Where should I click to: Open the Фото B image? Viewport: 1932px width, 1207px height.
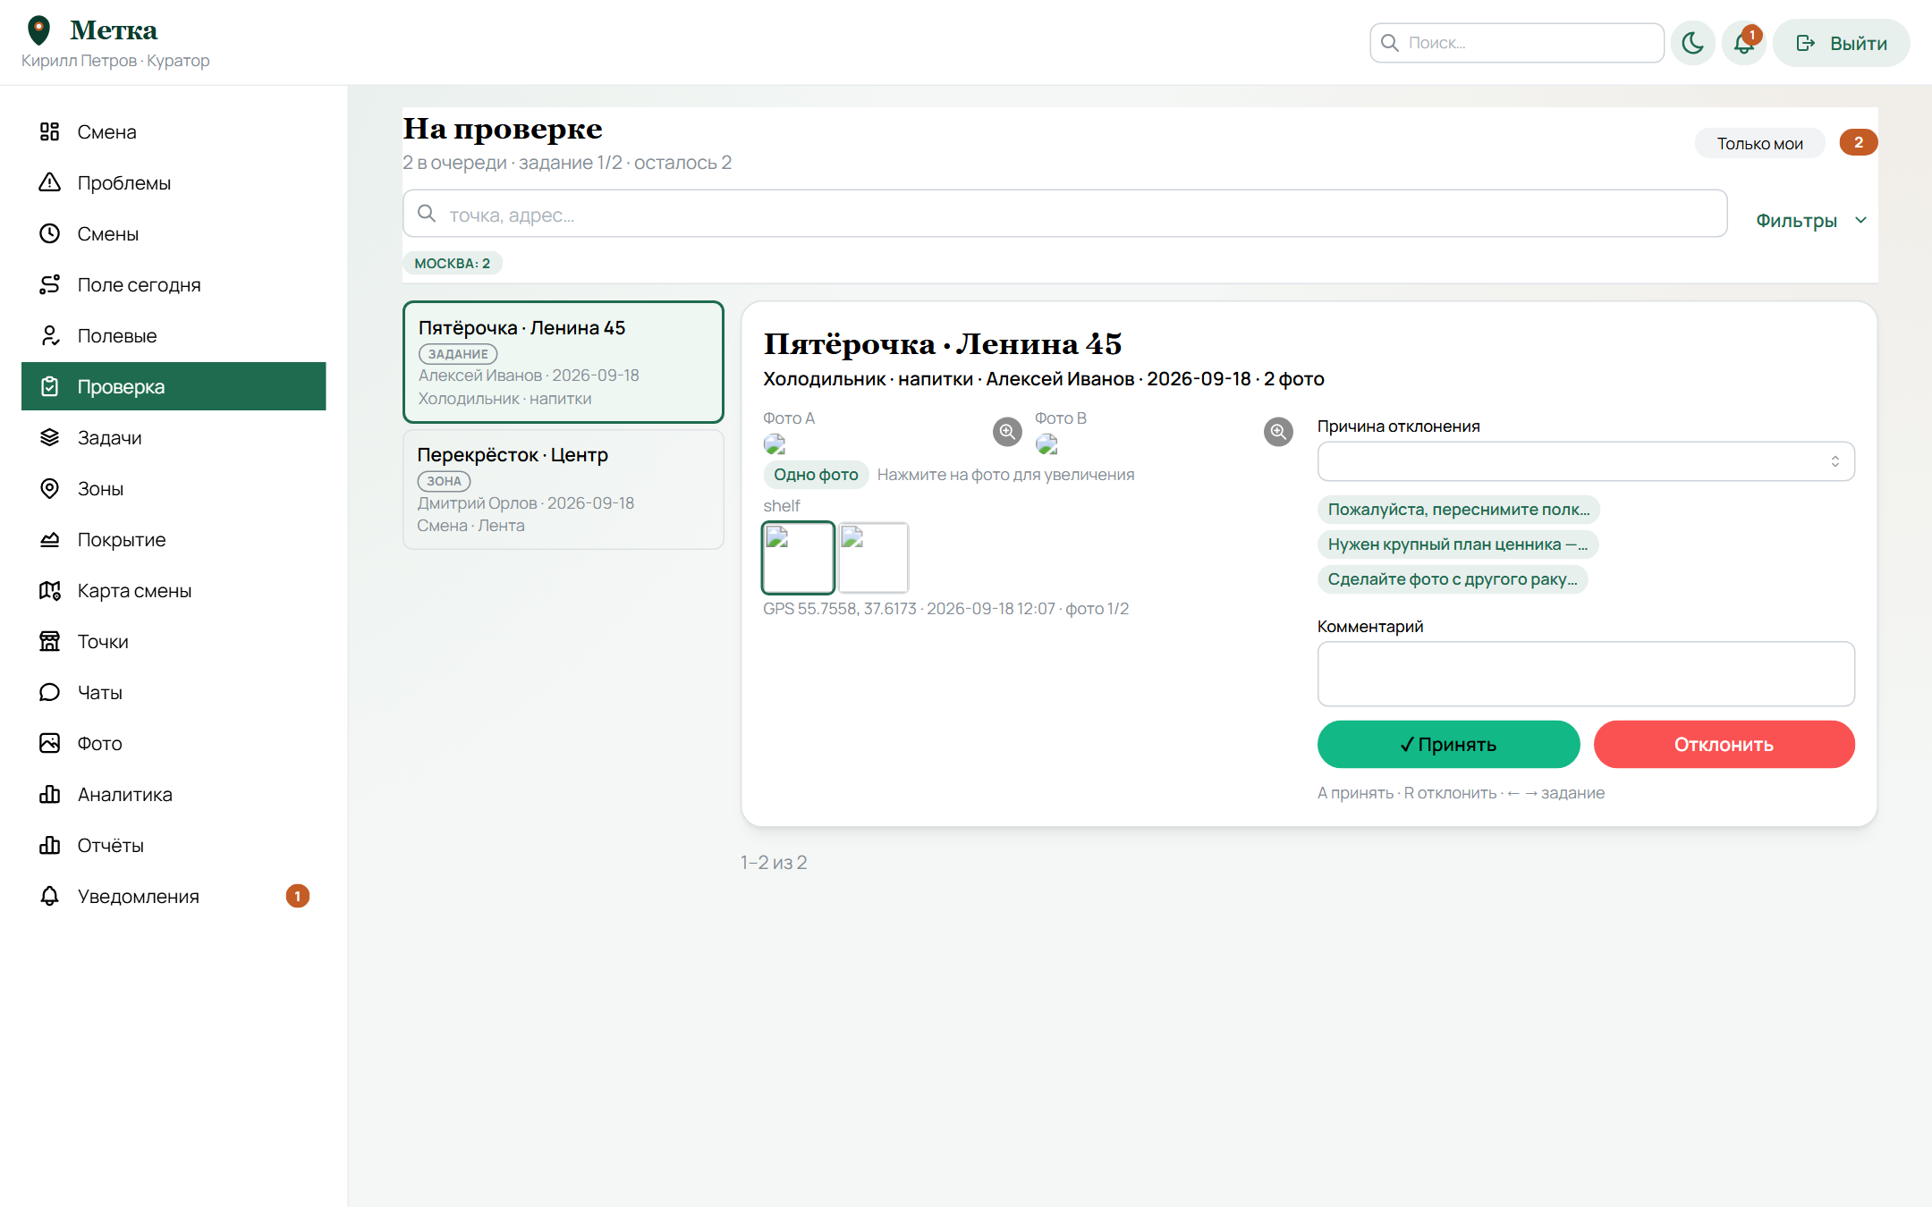[x=1046, y=444]
